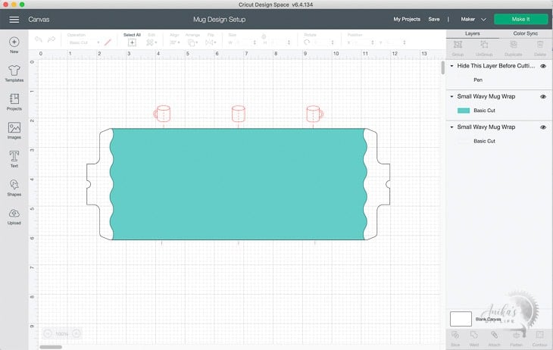Click the red pen color swatch in toolbar

click(108, 42)
